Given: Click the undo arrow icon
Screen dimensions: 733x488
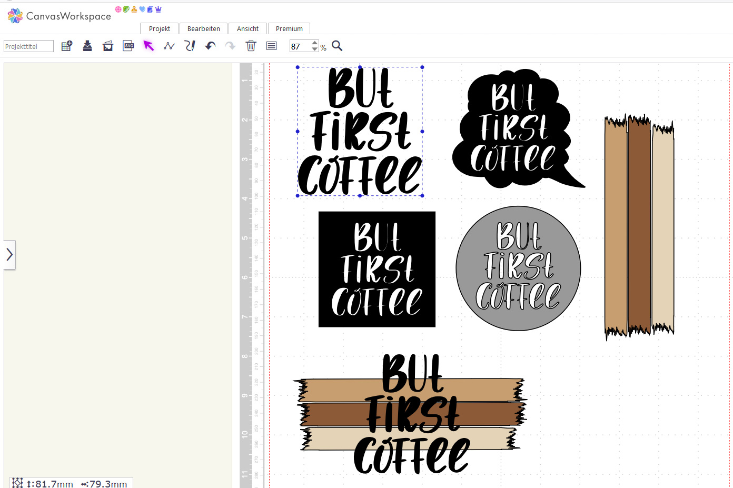Looking at the screenshot, I should [210, 46].
